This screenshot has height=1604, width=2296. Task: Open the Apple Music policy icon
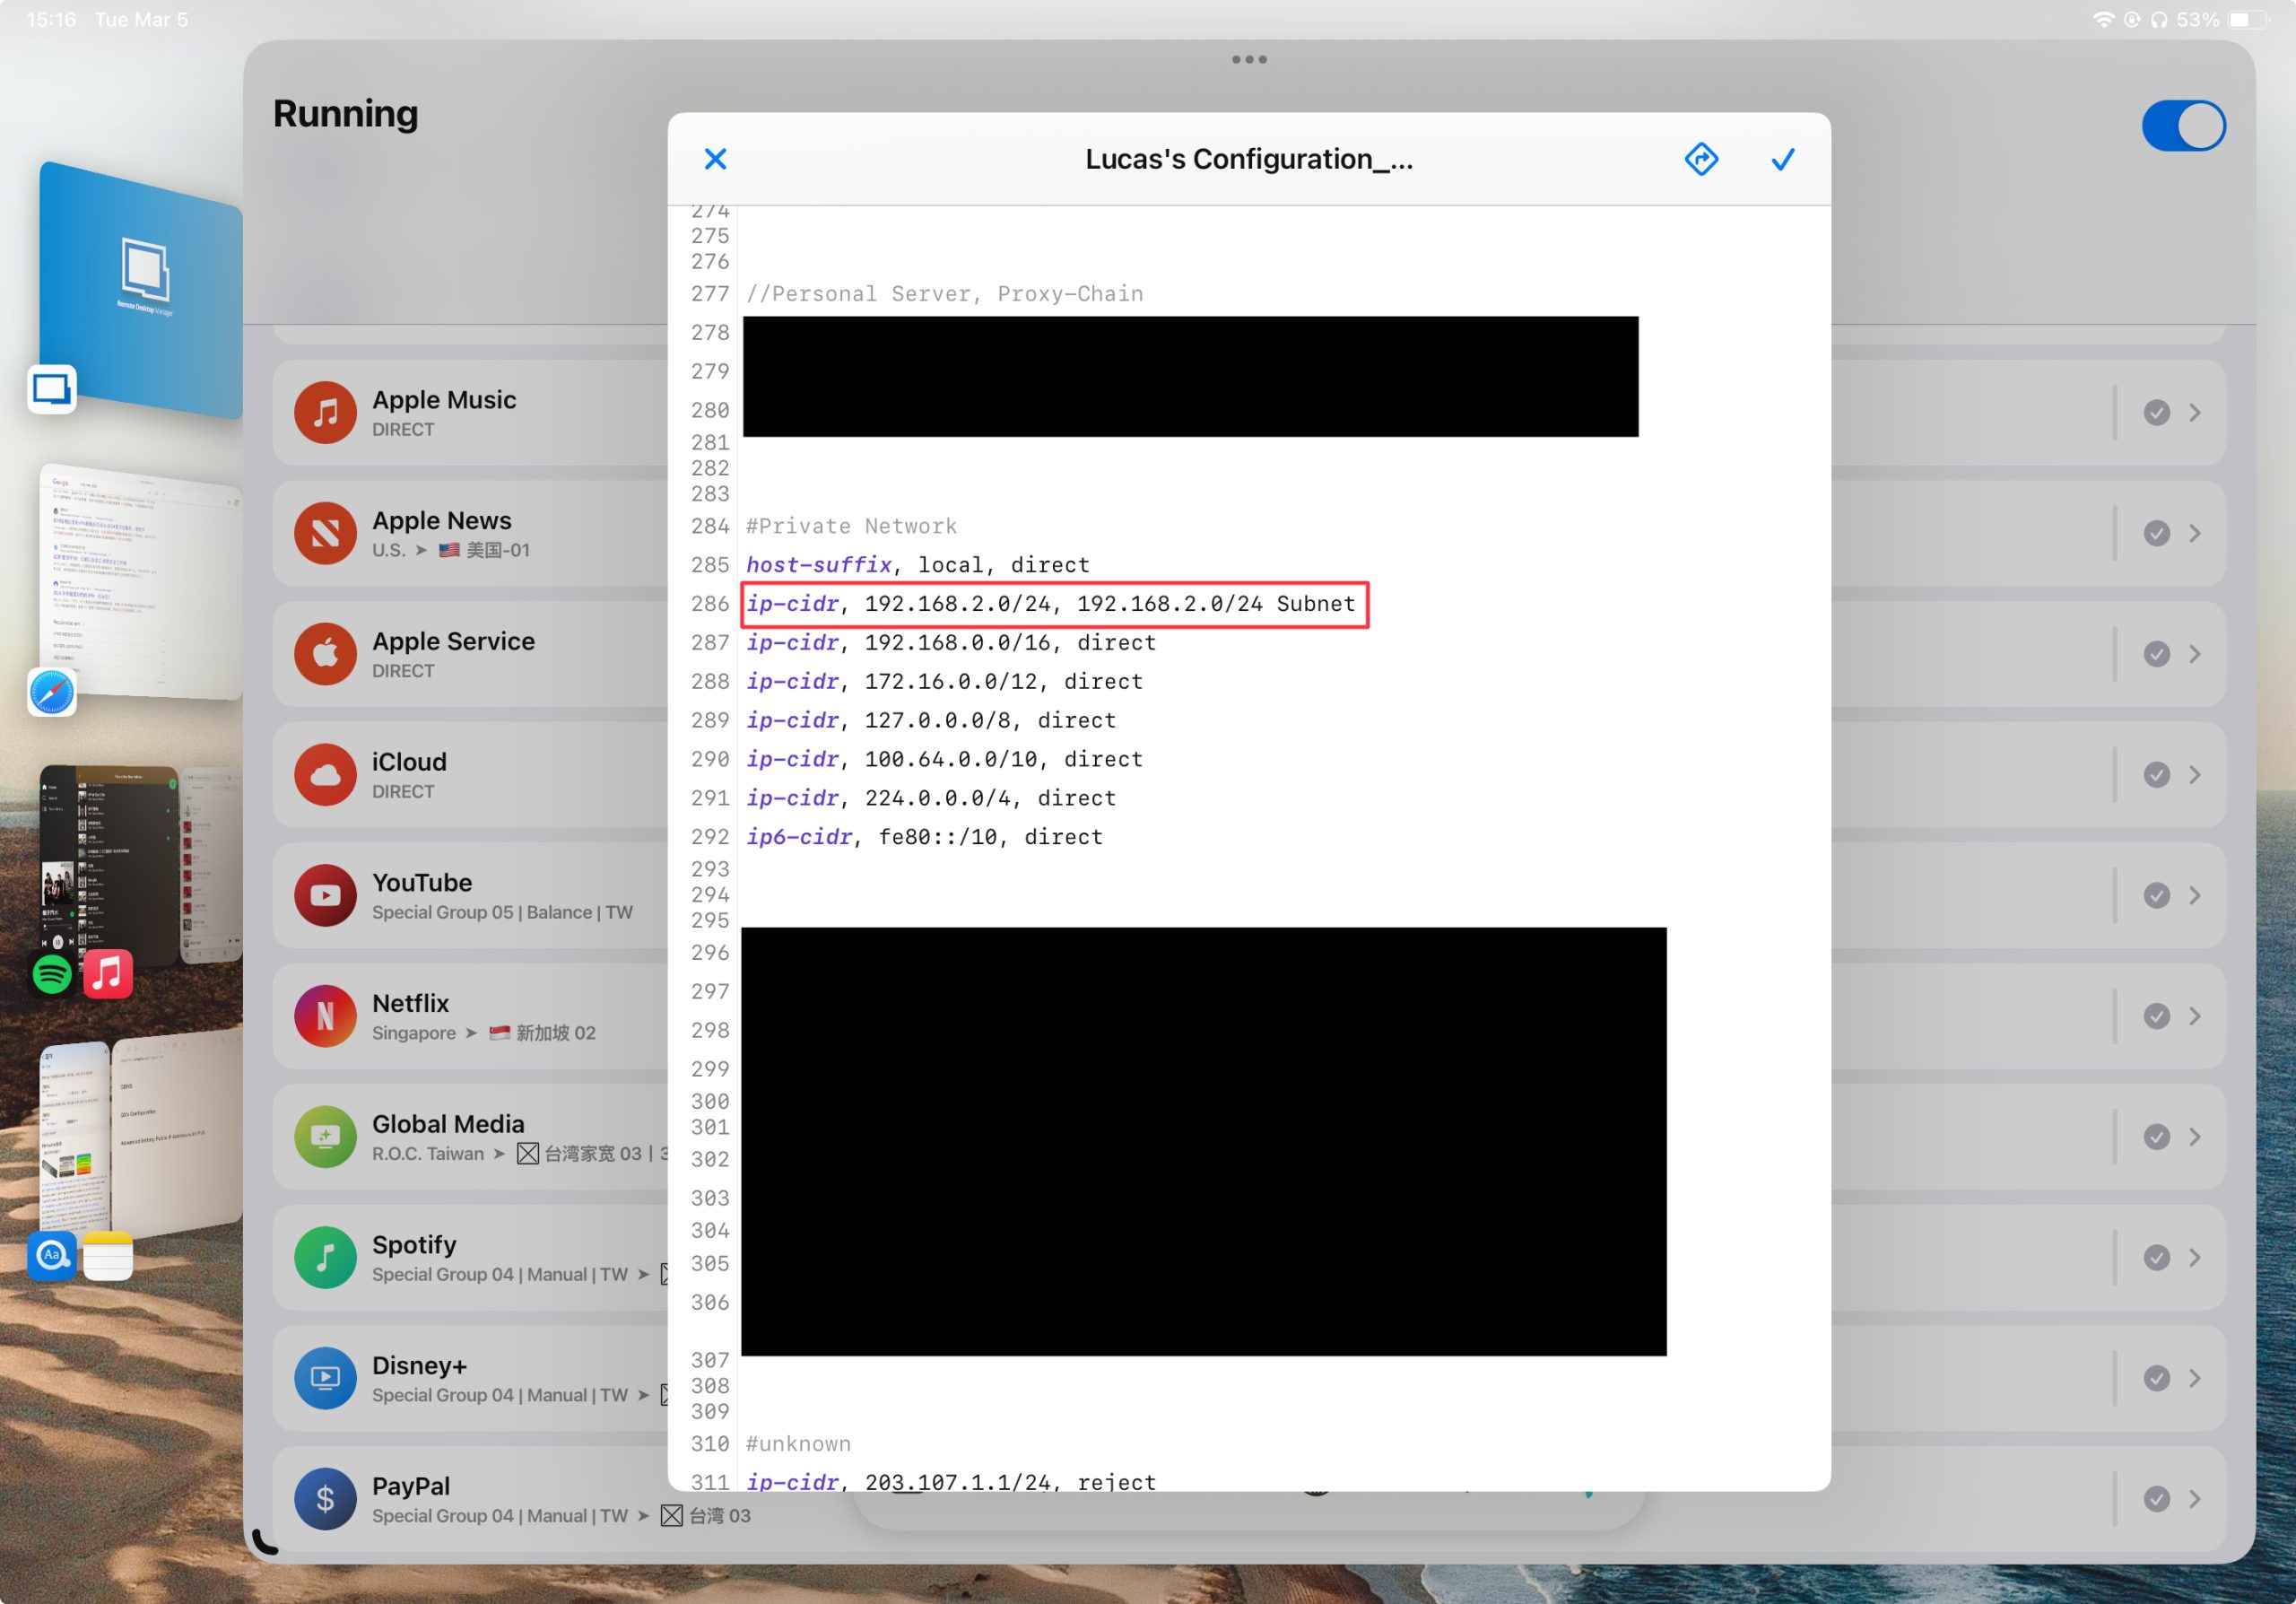325,412
